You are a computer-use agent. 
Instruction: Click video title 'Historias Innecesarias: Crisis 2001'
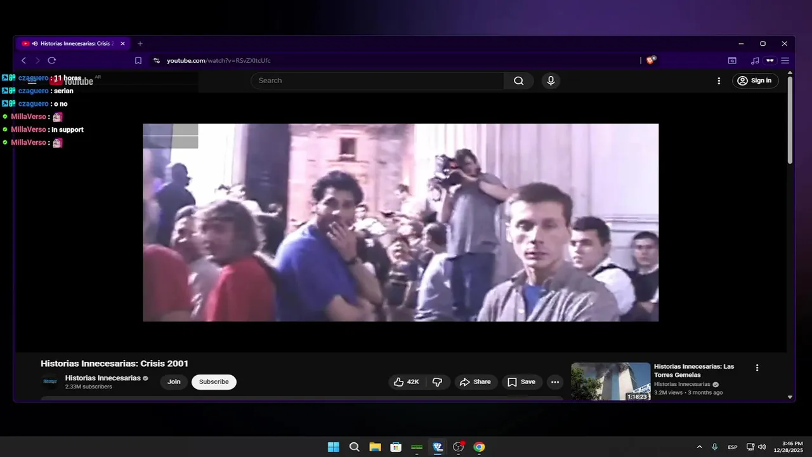[x=114, y=364]
